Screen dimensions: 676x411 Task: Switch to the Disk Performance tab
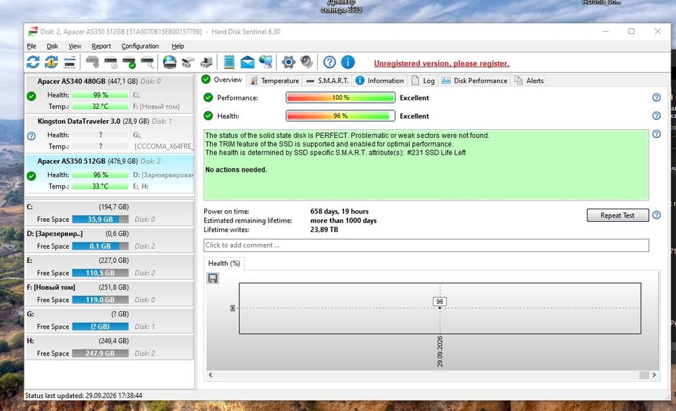pyautogui.click(x=475, y=80)
